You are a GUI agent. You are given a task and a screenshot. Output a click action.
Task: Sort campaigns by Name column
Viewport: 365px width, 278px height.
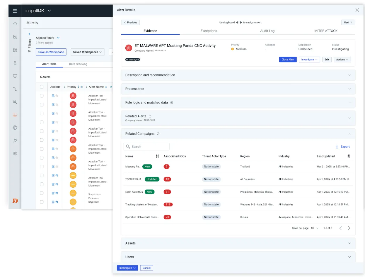click(x=157, y=156)
